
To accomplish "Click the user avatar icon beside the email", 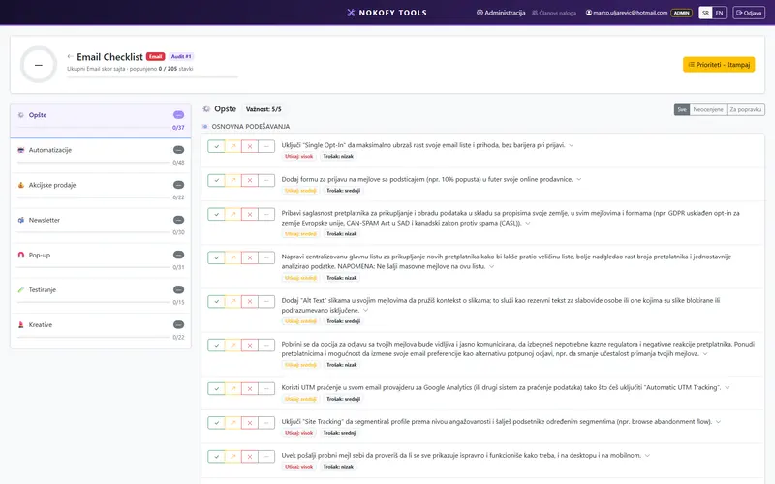I will (x=589, y=13).
